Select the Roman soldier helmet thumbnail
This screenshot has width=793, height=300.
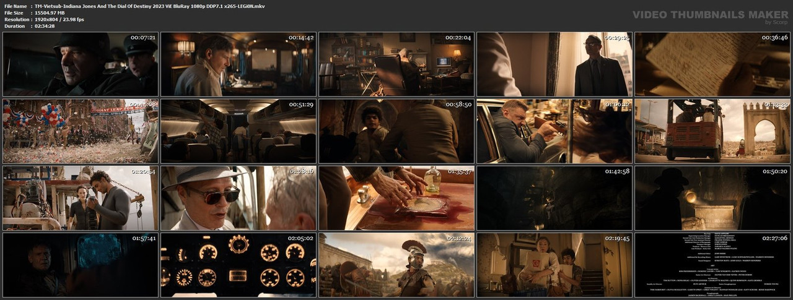[x=396, y=265]
